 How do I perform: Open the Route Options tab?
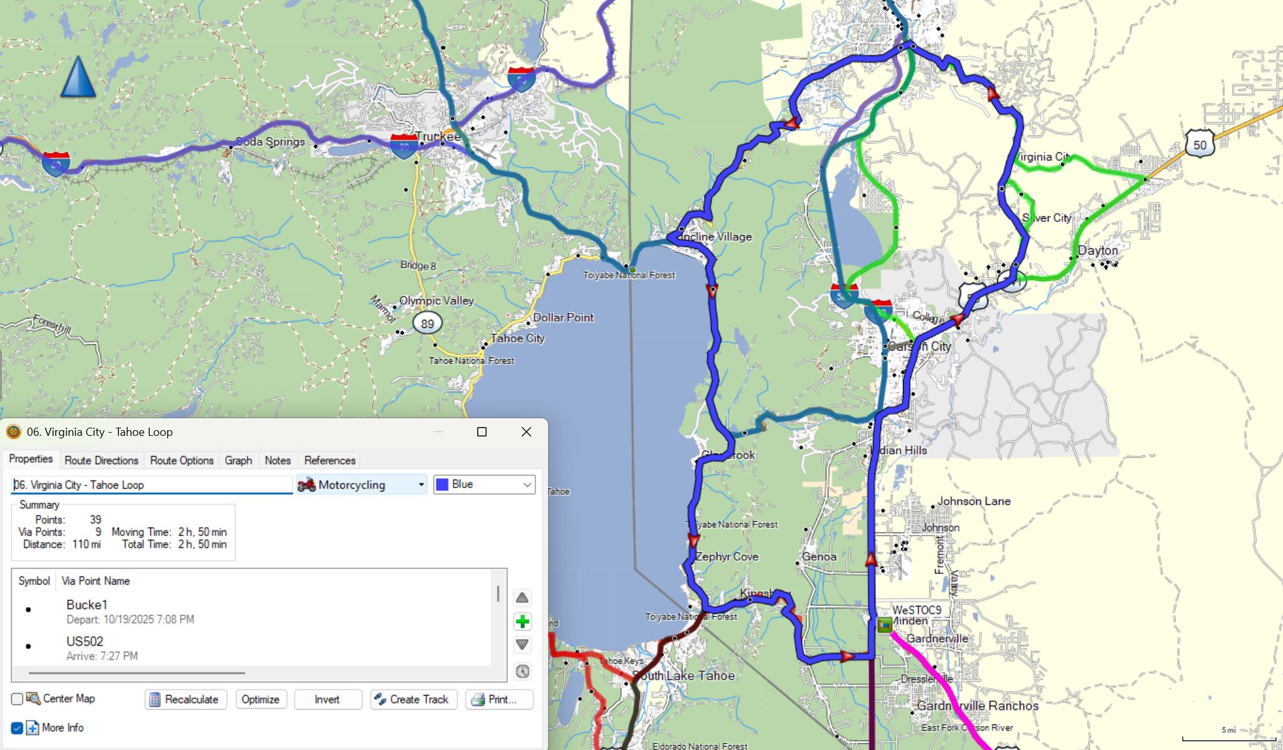182,460
